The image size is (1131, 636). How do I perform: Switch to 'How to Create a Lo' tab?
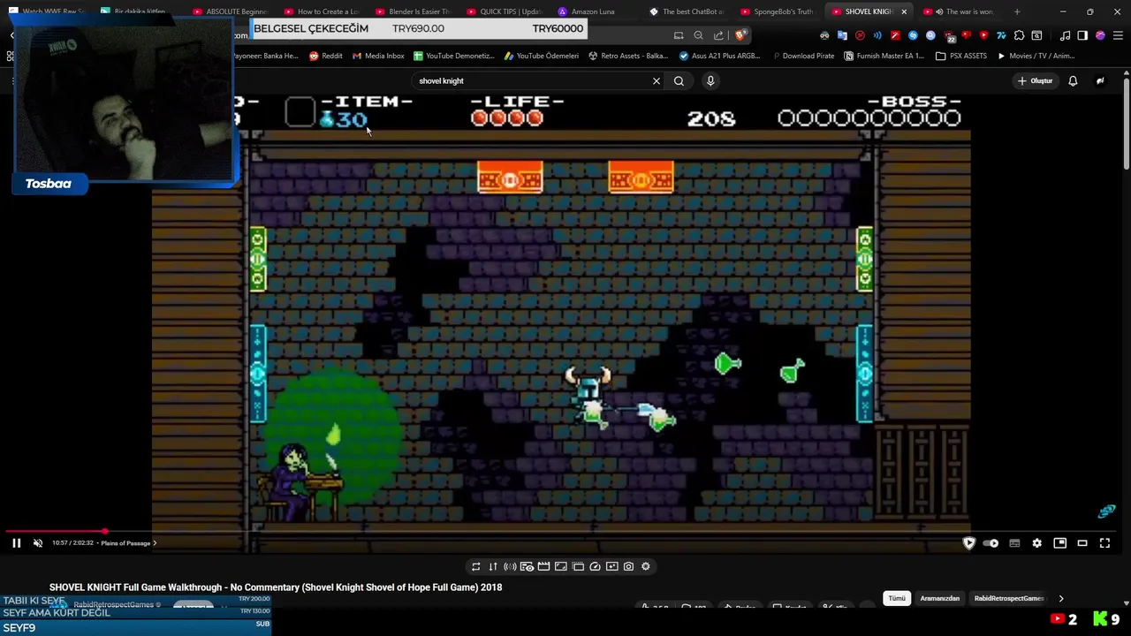(321, 11)
